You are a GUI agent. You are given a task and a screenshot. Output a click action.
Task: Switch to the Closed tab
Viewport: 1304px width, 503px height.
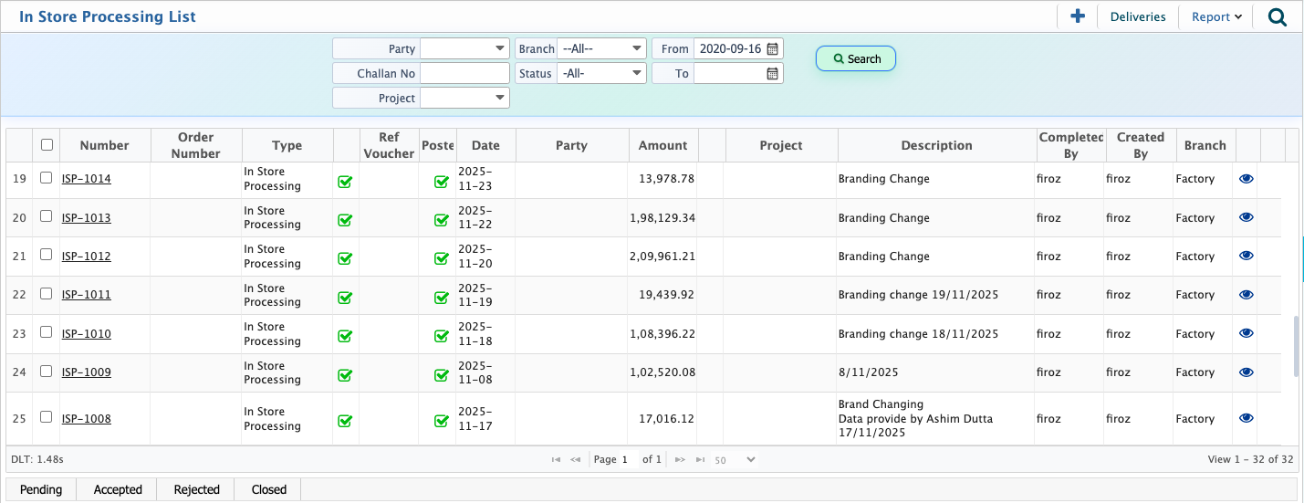268,489
